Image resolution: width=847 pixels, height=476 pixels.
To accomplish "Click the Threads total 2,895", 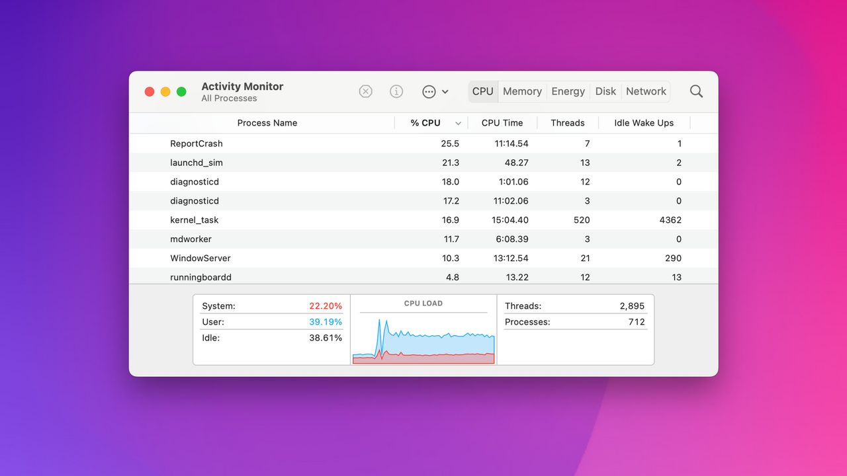I will pyautogui.click(x=632, y=306).
